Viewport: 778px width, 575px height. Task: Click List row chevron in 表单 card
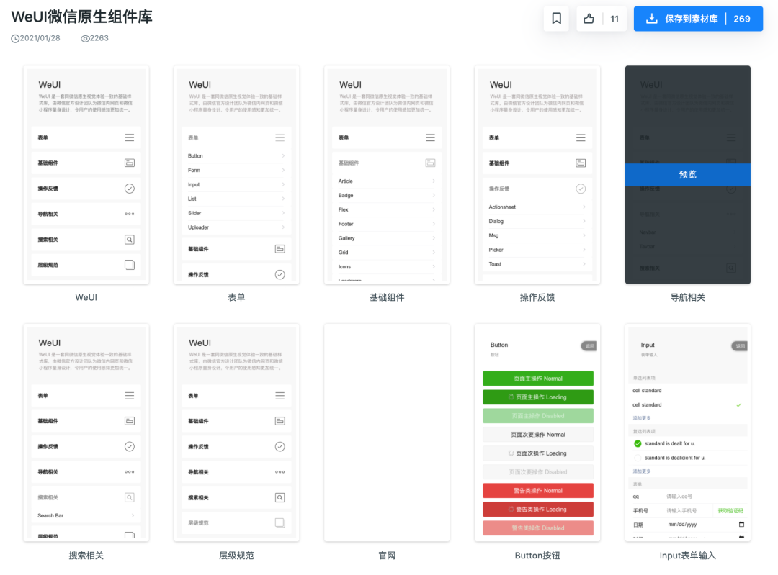[283, 199]
